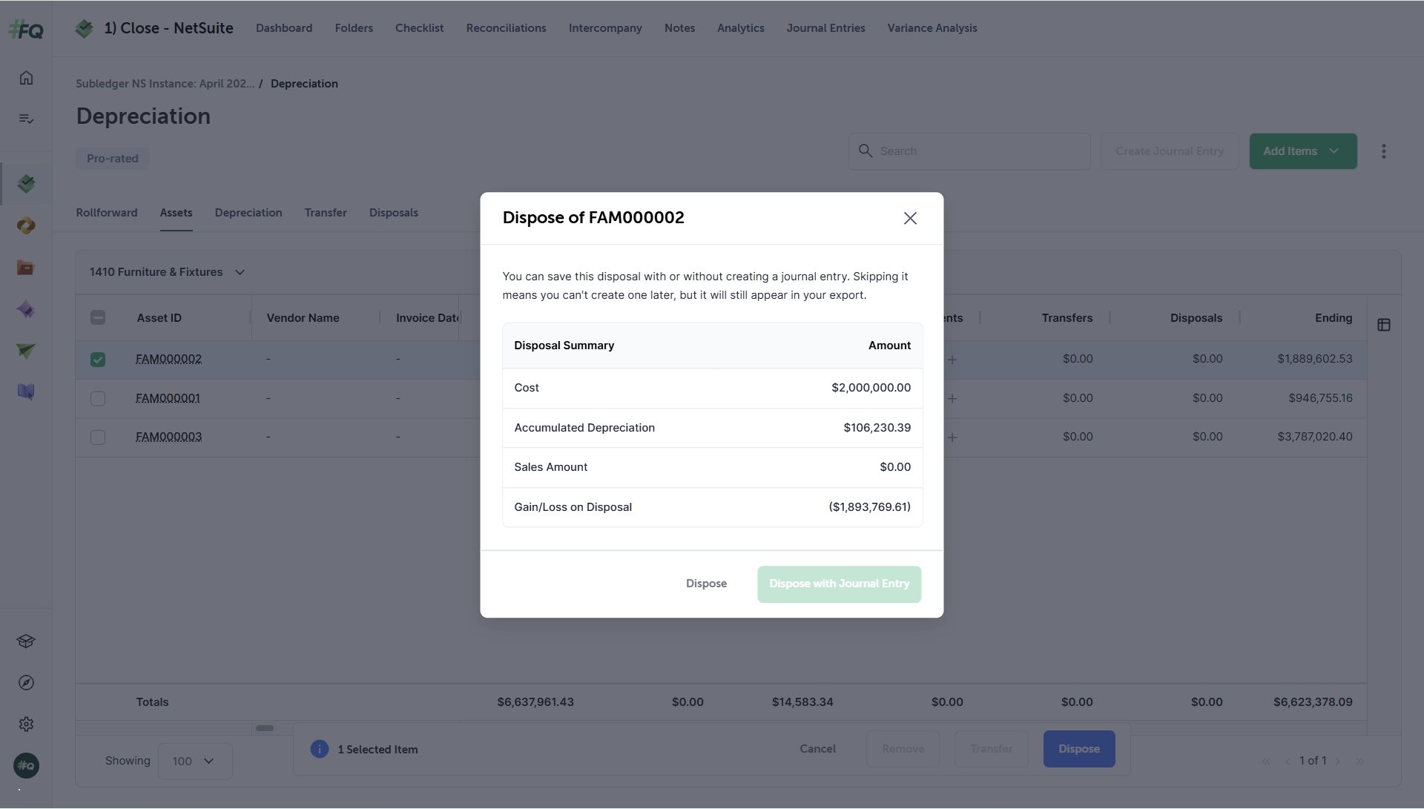The width and height of the screenshot is (1424, 809).
Task: Uncheck the FAM000002 row checkbox
Action: [x=98, y=360]
